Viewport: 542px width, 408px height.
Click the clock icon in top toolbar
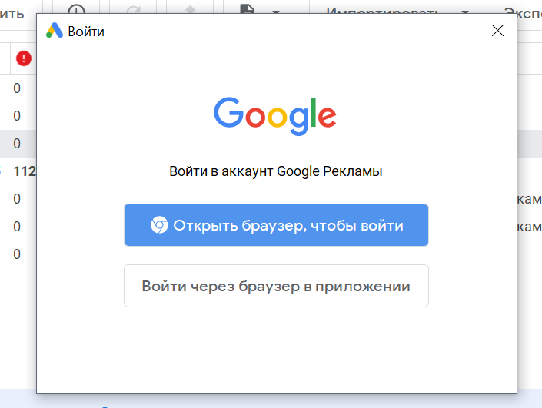[x=77, y=11]
